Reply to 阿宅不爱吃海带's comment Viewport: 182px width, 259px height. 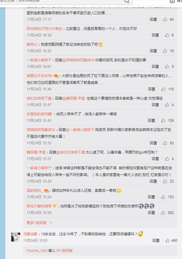pyautogui.click(x=151, y=212)
